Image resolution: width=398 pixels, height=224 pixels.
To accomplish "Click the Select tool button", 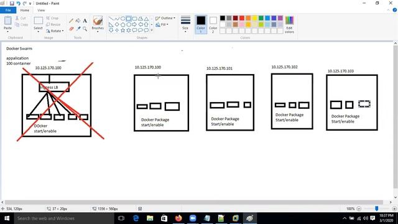I will pyautogui.click(x=38, y=23).
